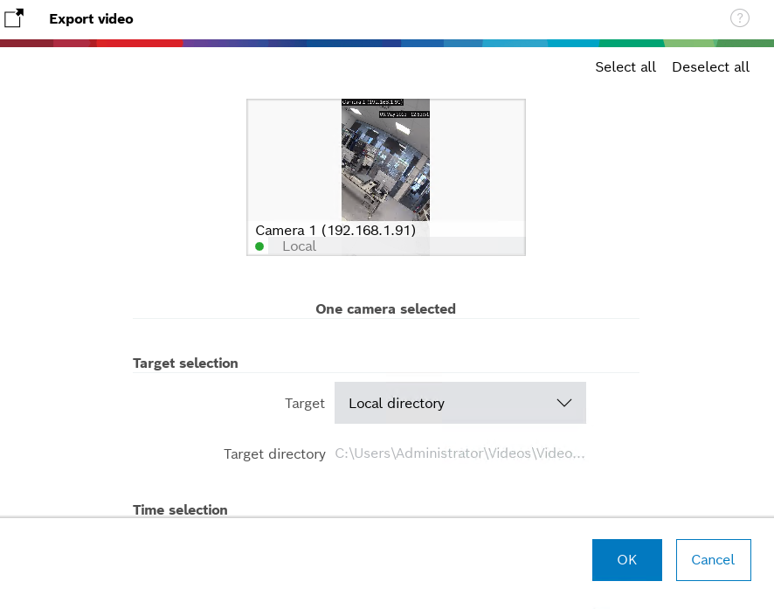Click the Target selection section heading
Viewport: 774px width, 609px height.
(x=185, y=363)
